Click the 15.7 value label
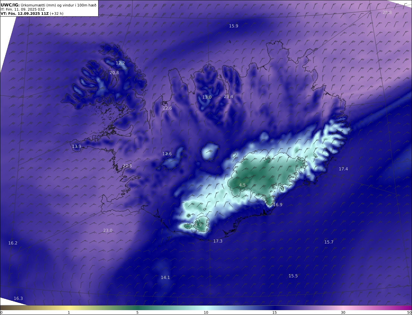The height and width of the screenshot is (315, 412). click(329, 242)
